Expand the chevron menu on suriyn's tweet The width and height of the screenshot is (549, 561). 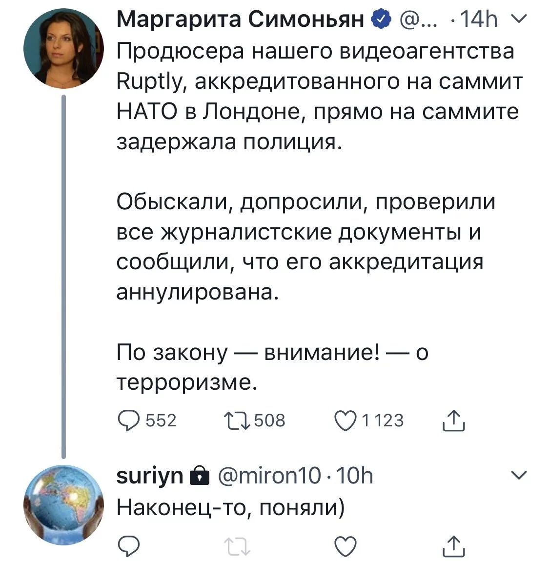click(520, 475)
